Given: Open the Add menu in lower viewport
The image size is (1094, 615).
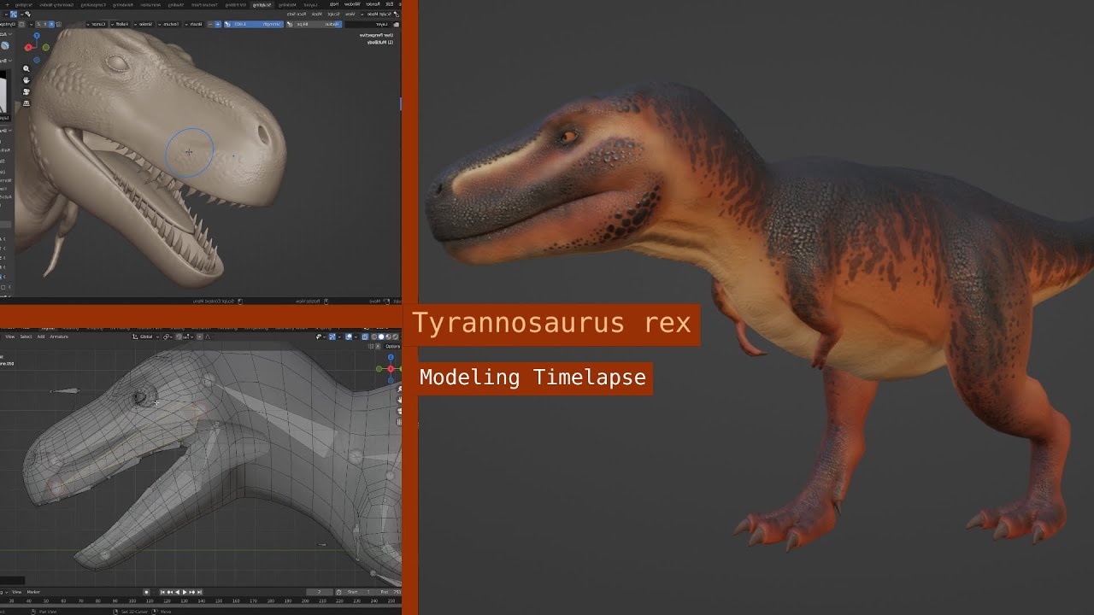Looking at the screenshot, I should pos(41,337).
